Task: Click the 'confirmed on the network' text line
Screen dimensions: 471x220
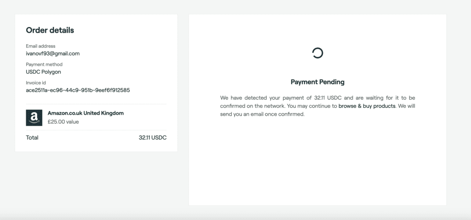Action: (253, 106)
